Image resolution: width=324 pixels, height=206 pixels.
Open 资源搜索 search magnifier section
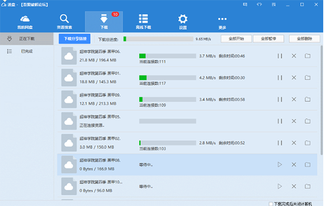[x=64, y=22]
